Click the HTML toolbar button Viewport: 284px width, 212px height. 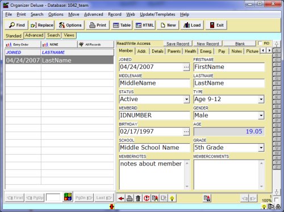pyautogui.click(x=145, y=25)
